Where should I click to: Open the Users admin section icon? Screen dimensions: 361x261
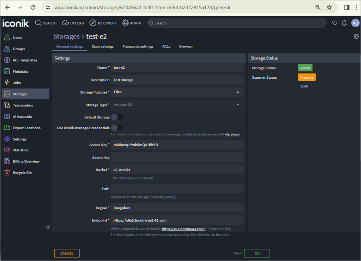tap(7, 37)
